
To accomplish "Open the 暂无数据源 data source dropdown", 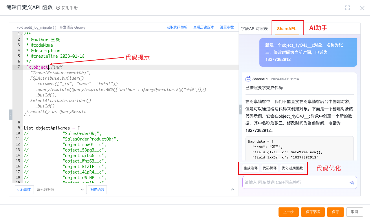I will click(x=61, y=190).
